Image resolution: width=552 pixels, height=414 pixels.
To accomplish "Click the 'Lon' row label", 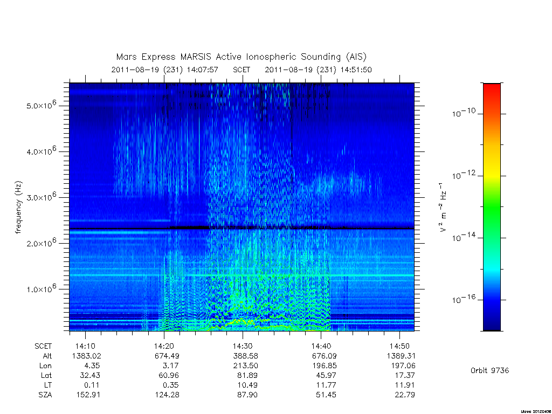I will (45, 366).
